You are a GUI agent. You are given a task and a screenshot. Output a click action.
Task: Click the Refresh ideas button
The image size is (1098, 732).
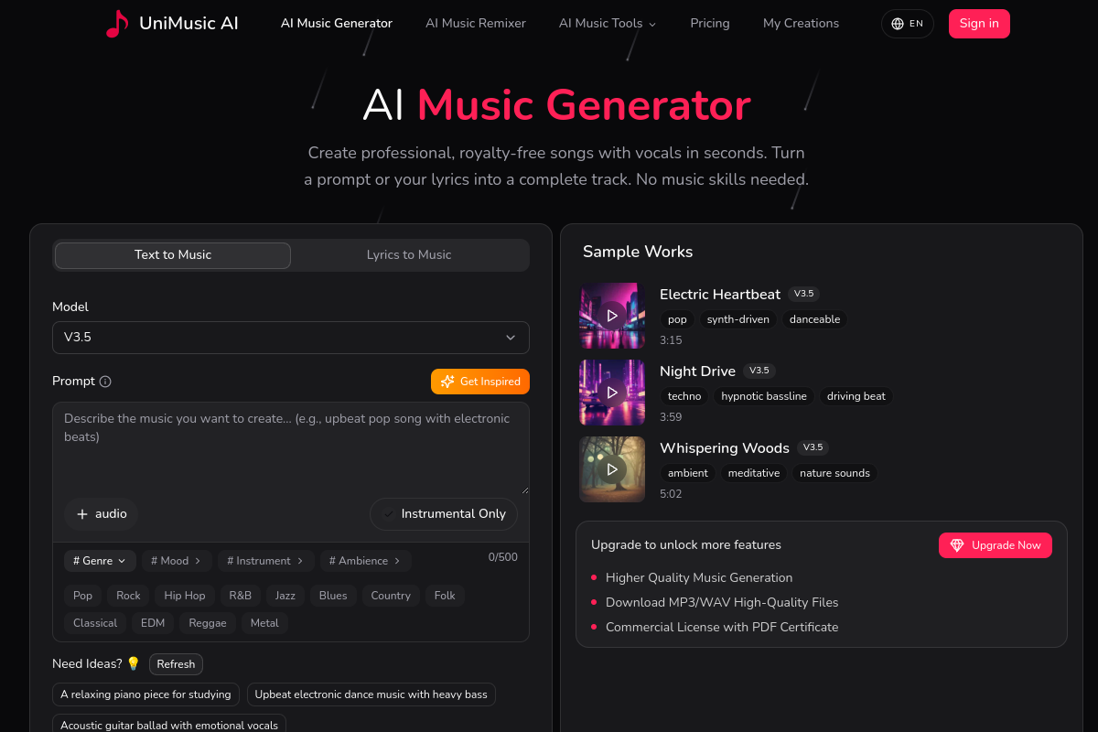pos(176,664)
